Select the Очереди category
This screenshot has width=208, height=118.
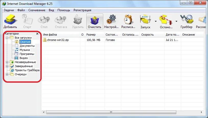20,75
